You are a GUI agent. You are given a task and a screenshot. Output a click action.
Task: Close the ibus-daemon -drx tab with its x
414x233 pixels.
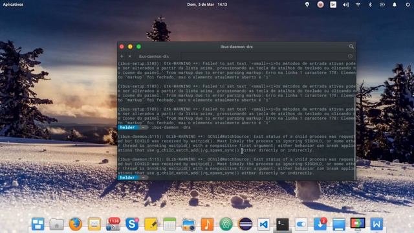[130, 56]
